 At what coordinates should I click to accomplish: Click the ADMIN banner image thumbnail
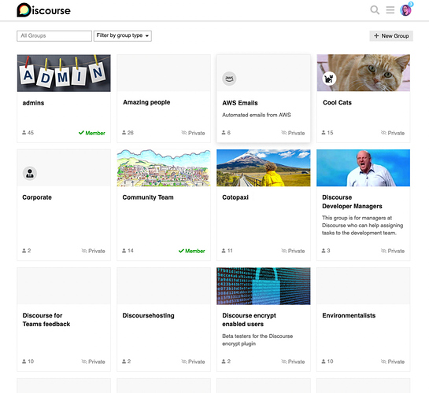coord(64,73)
